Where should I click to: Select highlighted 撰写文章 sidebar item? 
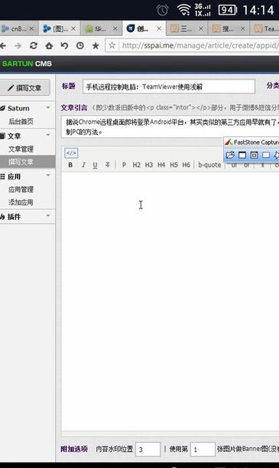[x=28, y=162]
